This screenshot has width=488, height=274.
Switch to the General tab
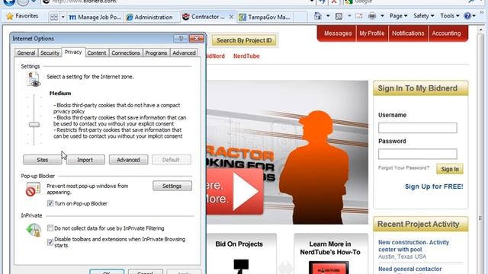(x=26, y=53)
